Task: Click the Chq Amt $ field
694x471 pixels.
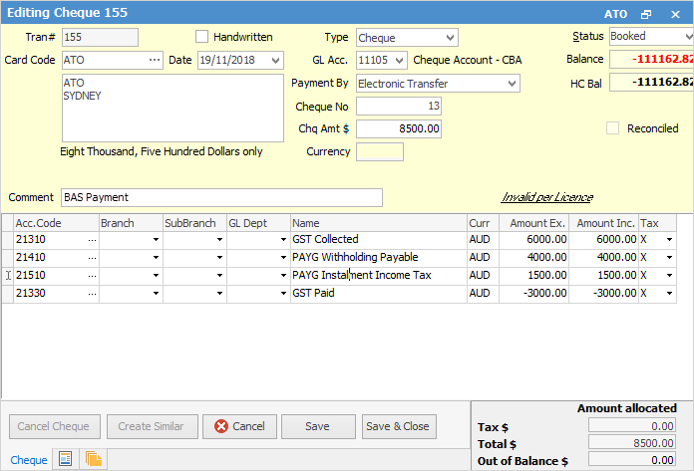Action: click(399, 129)
